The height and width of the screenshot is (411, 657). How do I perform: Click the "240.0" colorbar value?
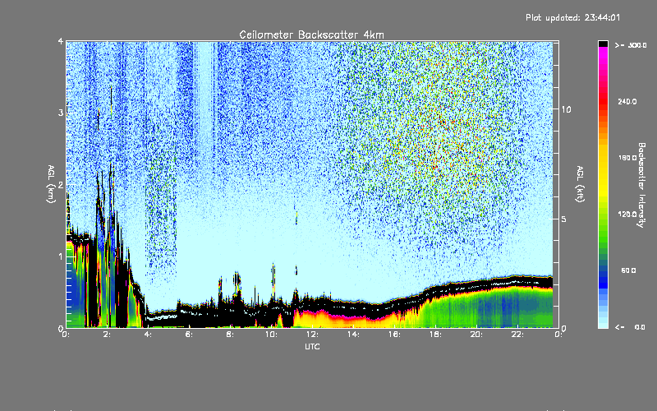coord(627,101)
